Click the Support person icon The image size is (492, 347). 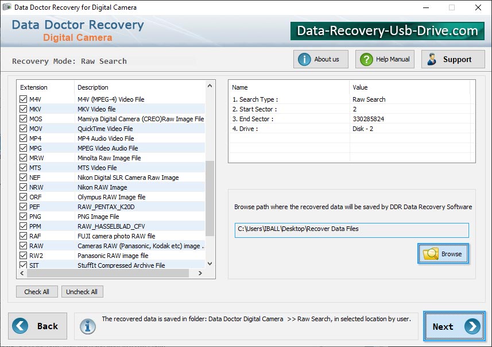tap(432, 59)
